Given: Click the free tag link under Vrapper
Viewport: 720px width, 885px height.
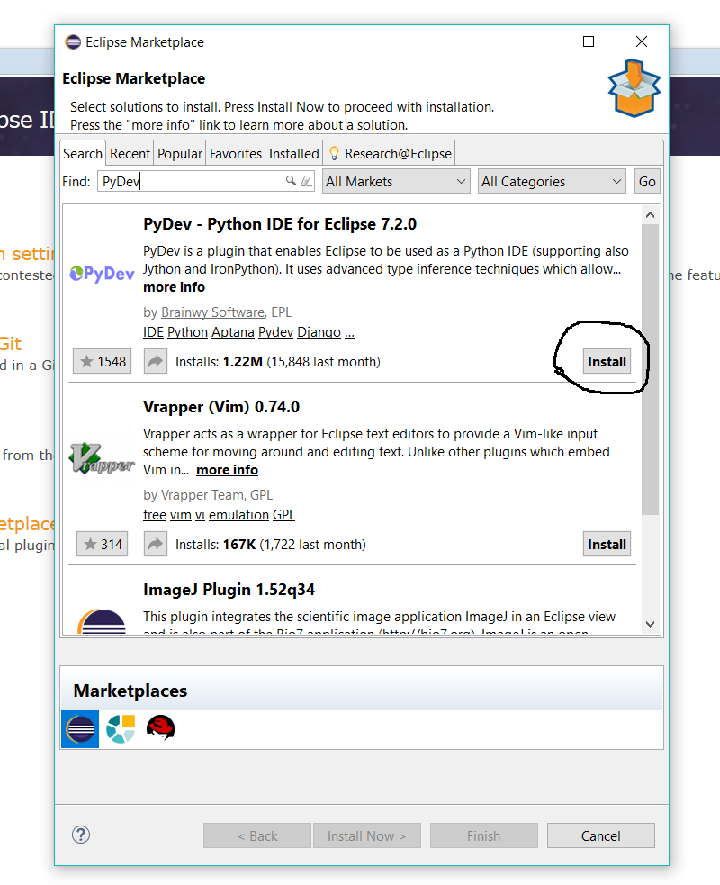Looking at the screenshot, I should click(155, 515).
